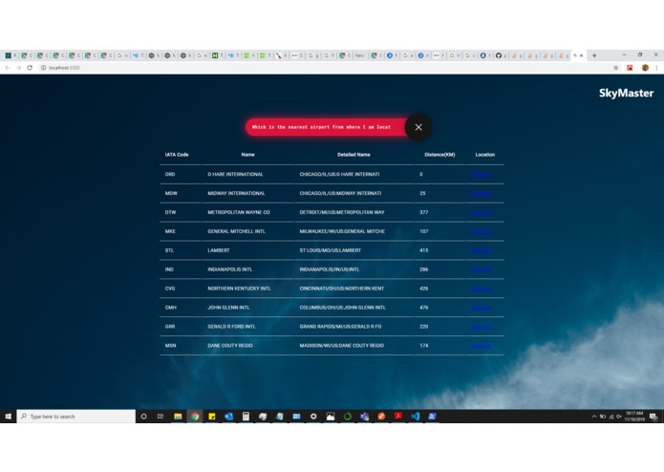Click the ST LOUIS/MO/US:LAMBERT detailed name cell
The image size is (664, 472).
click(x=331, y=250)
